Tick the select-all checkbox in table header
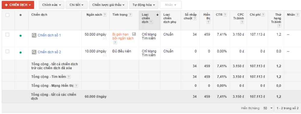The image size is (301, 114). click(8, 15)
